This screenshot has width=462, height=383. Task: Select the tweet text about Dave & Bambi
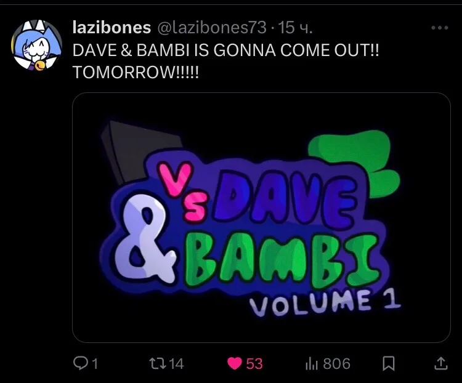point(225,61)
